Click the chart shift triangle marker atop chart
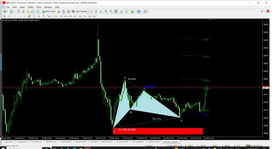This screenshot has width=272, height=149. (x=210, y=20)
